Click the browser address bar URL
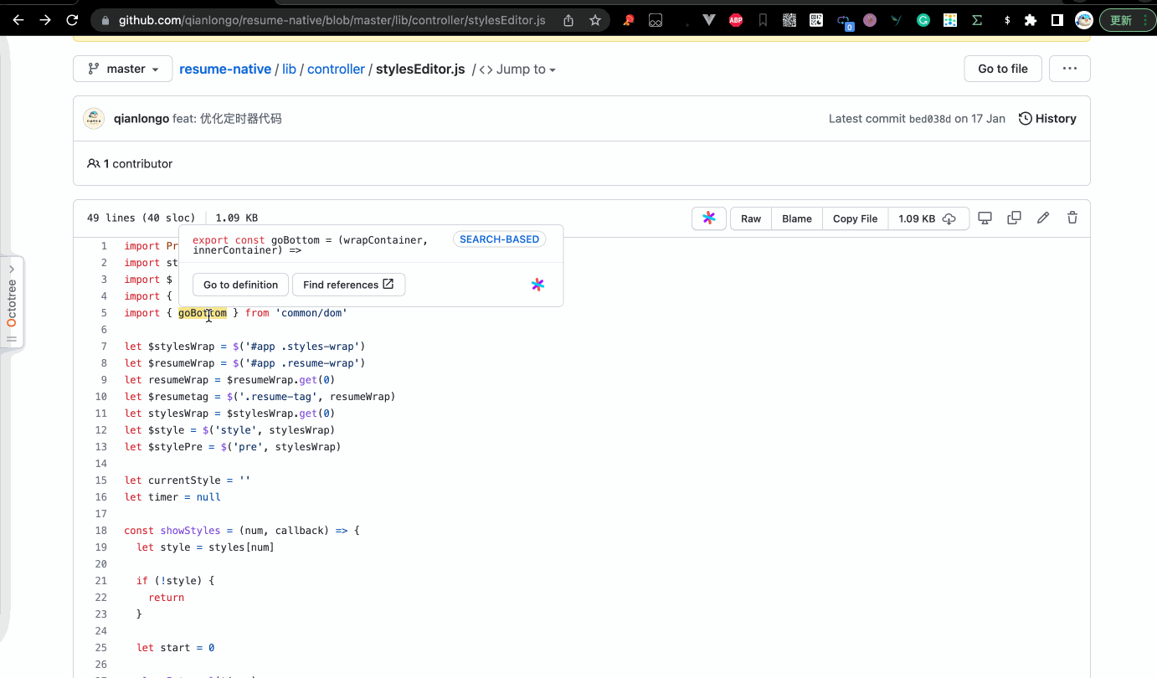This screenshot has height=678, width=1157. (x=332, y=20)
